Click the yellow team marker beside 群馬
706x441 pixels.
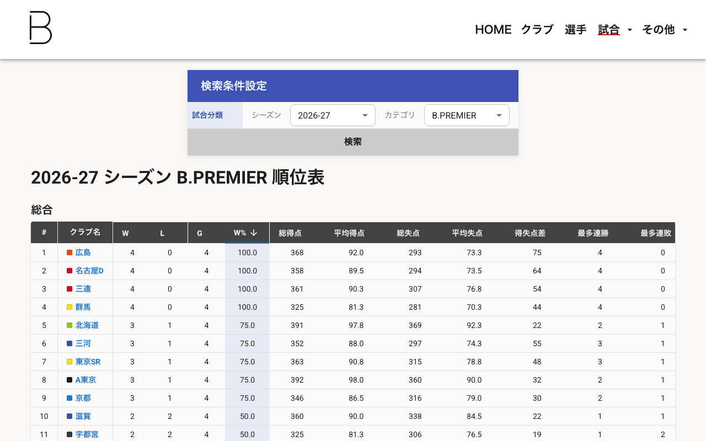[69, 307]
